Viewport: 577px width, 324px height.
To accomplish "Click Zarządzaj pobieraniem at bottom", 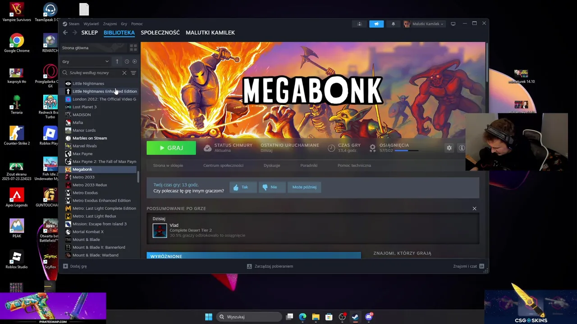I will 270,266.
